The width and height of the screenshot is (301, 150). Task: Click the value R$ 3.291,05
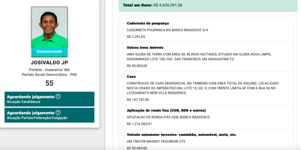[x=136, y=37]
